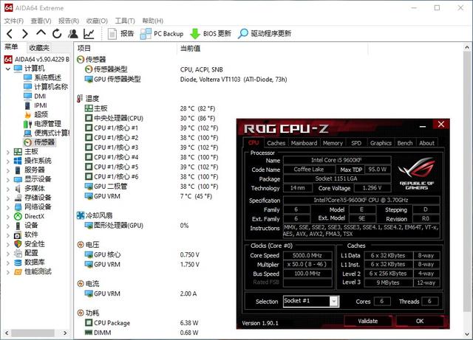Click the shield icon next to 安全性
Viewport: 473px width, 340px height.
pyautogui.click(x=18, y=244)
